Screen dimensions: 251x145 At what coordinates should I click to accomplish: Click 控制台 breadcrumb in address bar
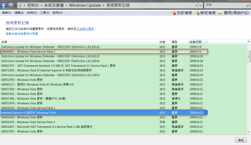pos(33,5)
